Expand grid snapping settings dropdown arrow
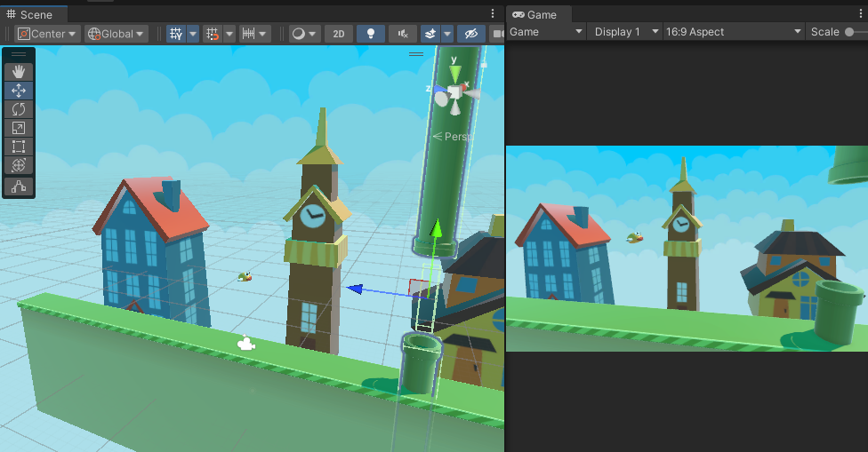868x452 pixels. pyautogui.click(x=229, y=34)
